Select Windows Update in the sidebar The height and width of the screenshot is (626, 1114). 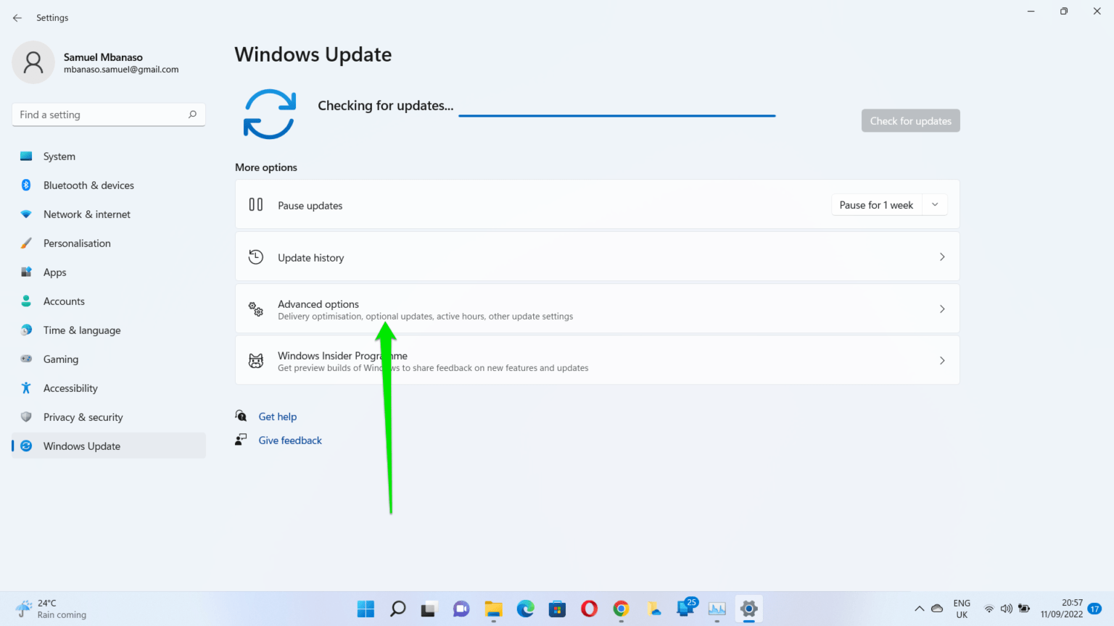click(80, 446)
